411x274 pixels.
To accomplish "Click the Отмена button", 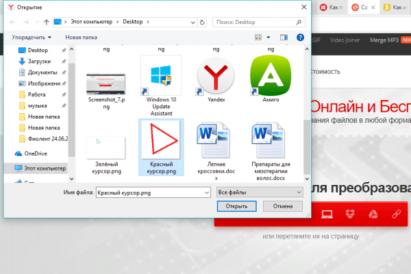I will [282, 206].
